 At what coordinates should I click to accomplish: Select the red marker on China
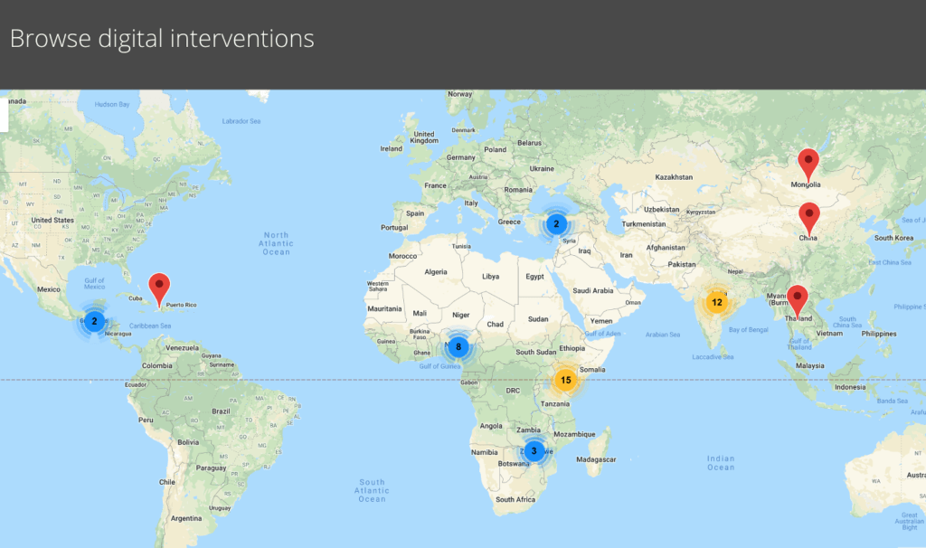[808, 217]
